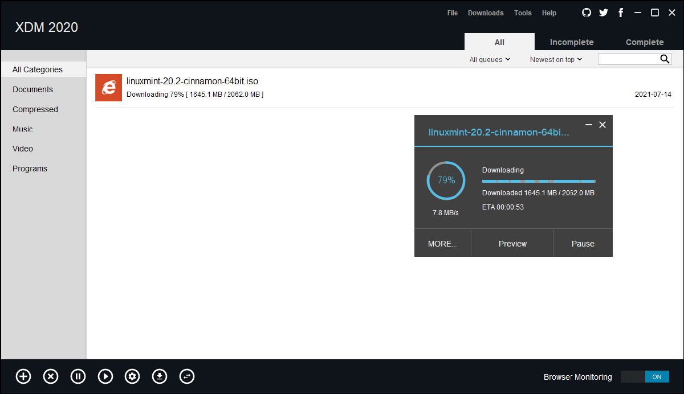Select the Compressed category in sidebar

(x=35, y=109)
